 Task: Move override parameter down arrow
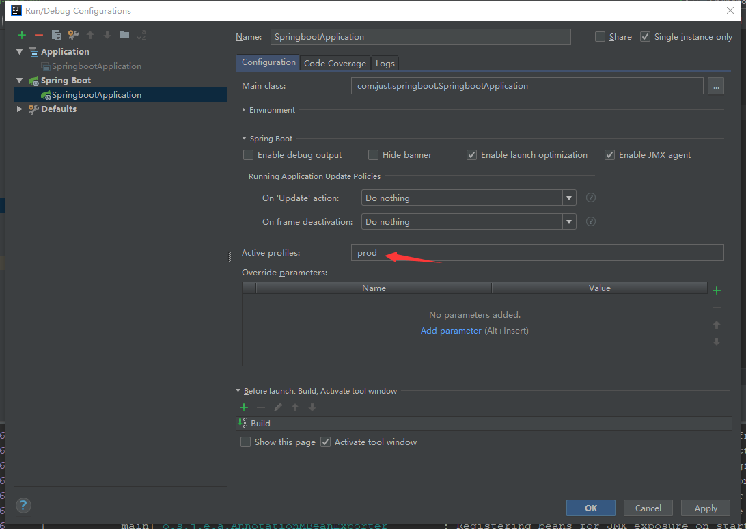[717, 342]
